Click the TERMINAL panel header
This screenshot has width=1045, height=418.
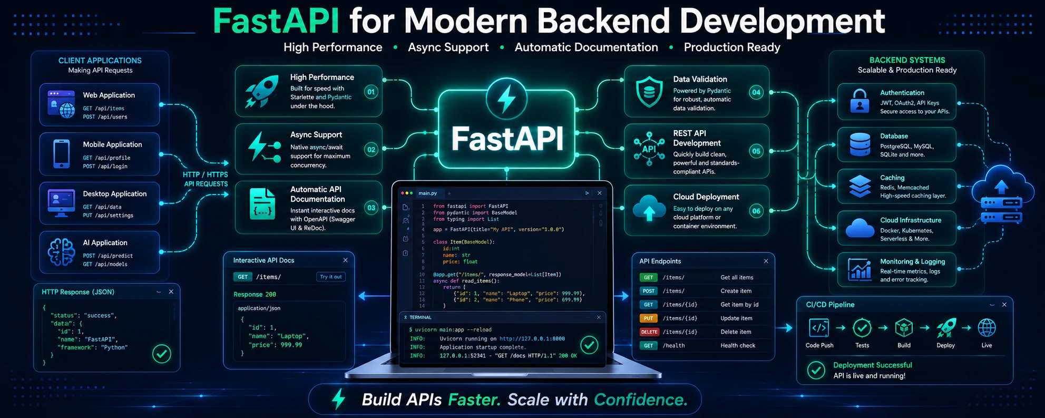pyautogui.click(x=503, y=317)
